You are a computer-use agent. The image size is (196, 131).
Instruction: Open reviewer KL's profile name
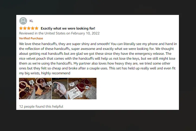pyautogui.click(x=31, y=21)
